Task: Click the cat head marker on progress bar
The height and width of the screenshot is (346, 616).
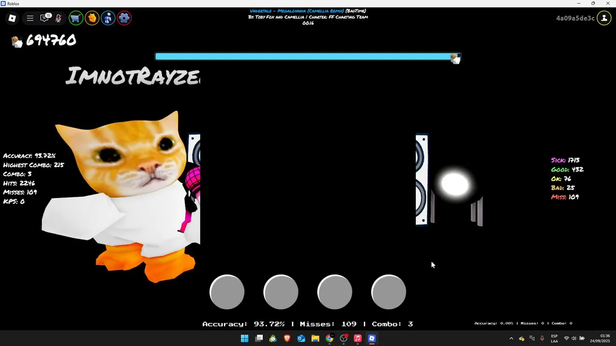Action: tap(455, 59)
